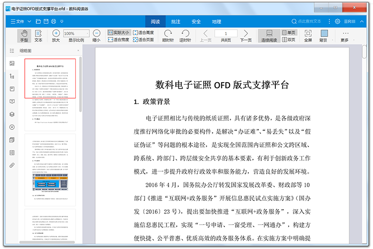Switch to the 批注 annotation tab
Viewport: 373px width, 249px height.
point(176,21)
